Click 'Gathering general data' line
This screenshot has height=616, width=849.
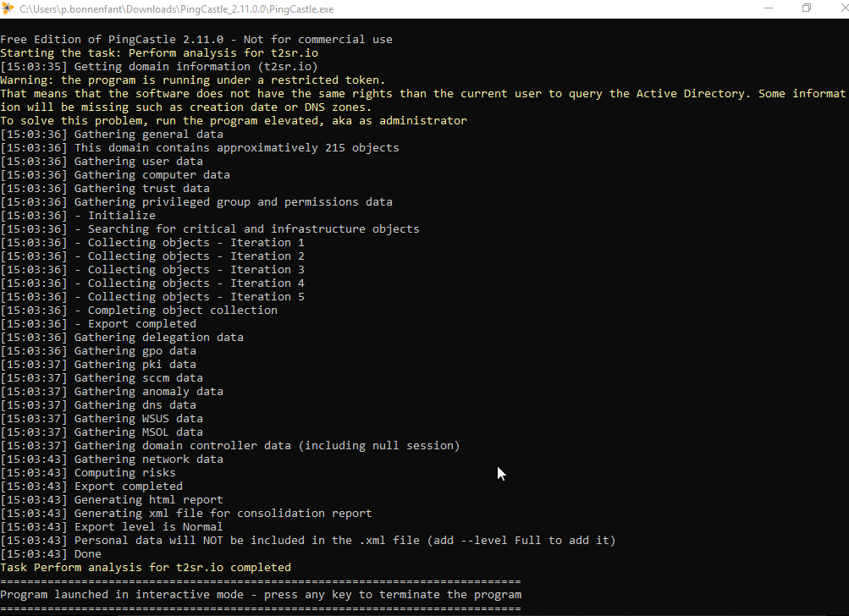pyautogui.click(x=112, y=135)
